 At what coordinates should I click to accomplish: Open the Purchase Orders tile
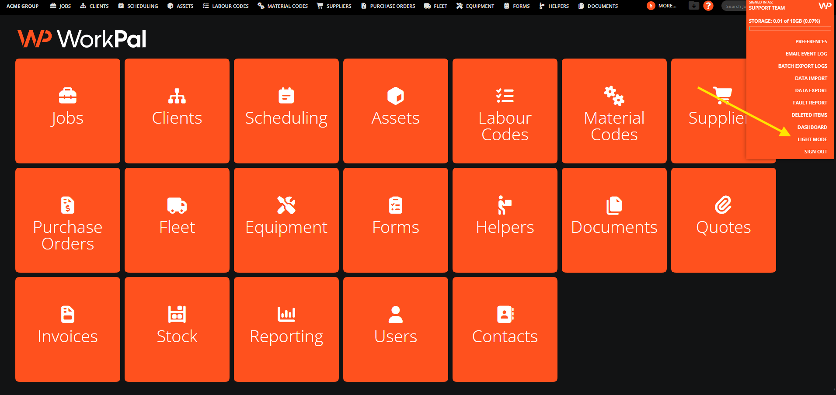(68, 220)
